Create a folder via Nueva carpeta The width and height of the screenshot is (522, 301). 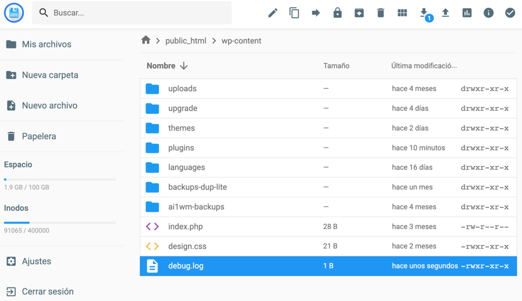click(49, 75)
